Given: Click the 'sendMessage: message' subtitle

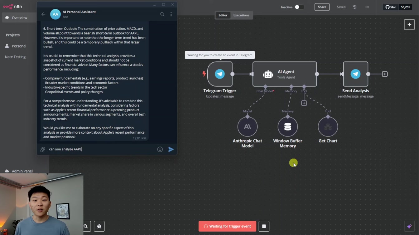Looking at the screenshot, I should tap(355, 96).
